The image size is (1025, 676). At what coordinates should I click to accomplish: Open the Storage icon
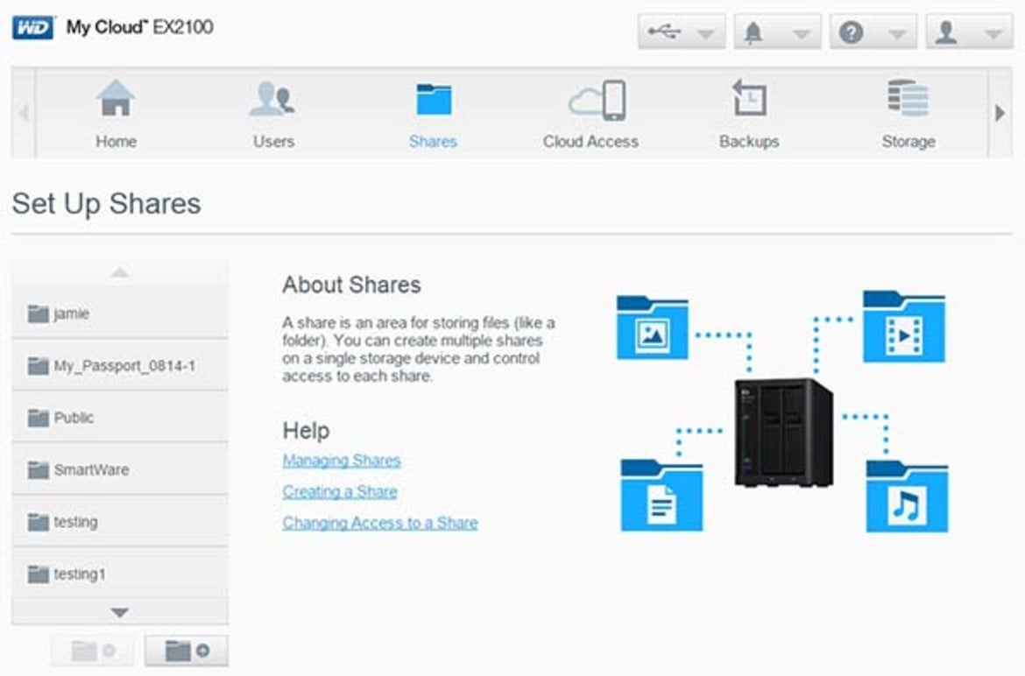pos(908,98)
